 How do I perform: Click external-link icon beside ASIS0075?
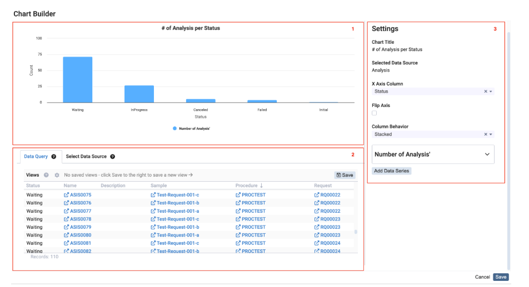pyautogui.click(x=67, y=195)
